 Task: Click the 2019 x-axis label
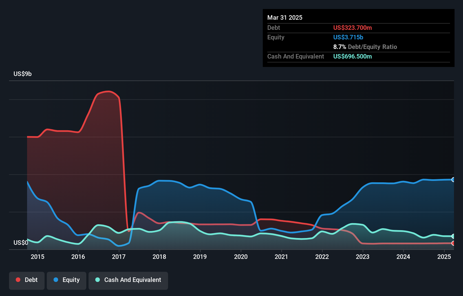coord(200,257)
